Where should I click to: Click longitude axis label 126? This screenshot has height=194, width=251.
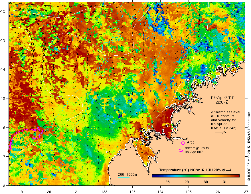pos(217,192)
